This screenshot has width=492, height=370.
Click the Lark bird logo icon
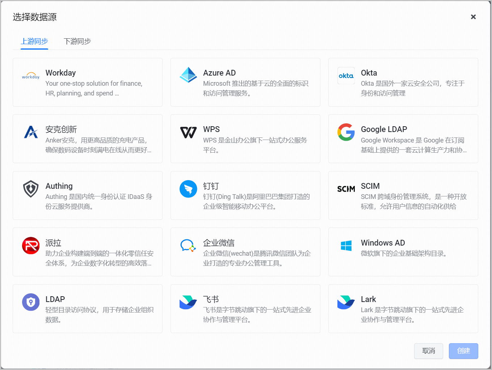point(346,302)
